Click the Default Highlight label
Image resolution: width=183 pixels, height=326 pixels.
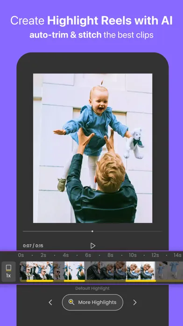coord(92,289)
